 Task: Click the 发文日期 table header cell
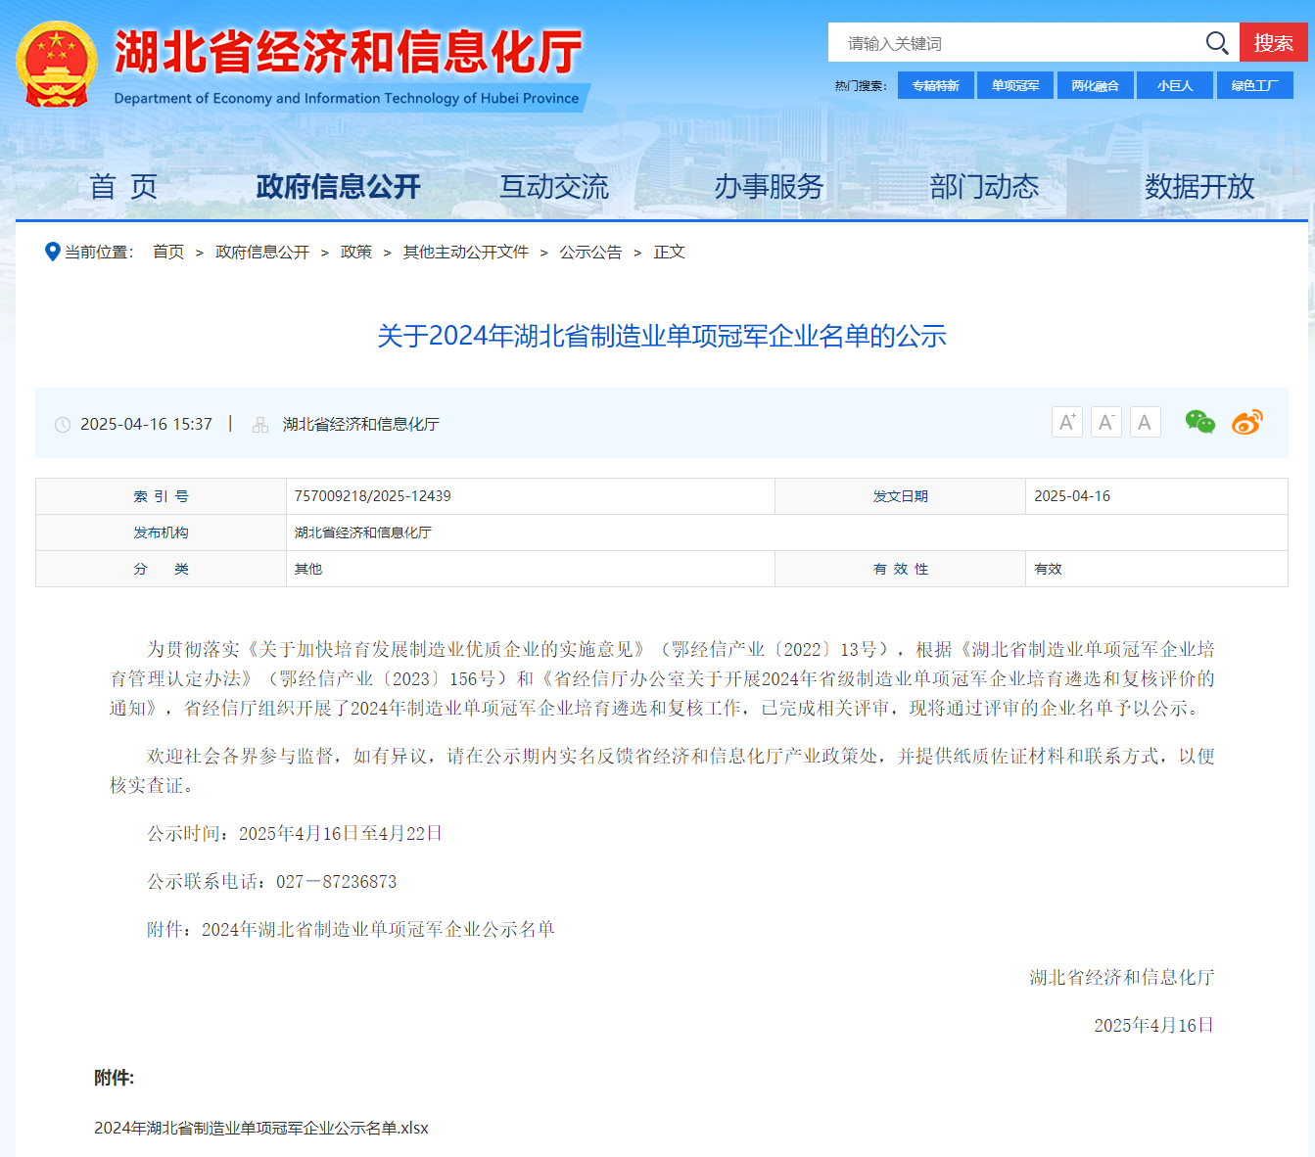(901, 496)
